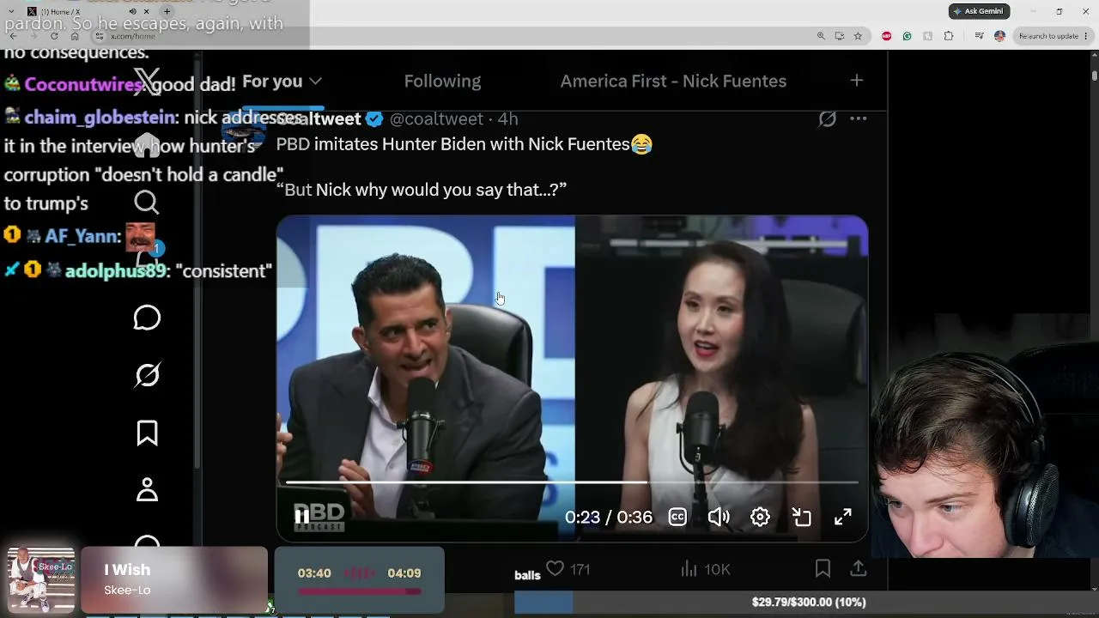Close the Home / X browser tab
The image size is (1099, 618).
(147, 12)
